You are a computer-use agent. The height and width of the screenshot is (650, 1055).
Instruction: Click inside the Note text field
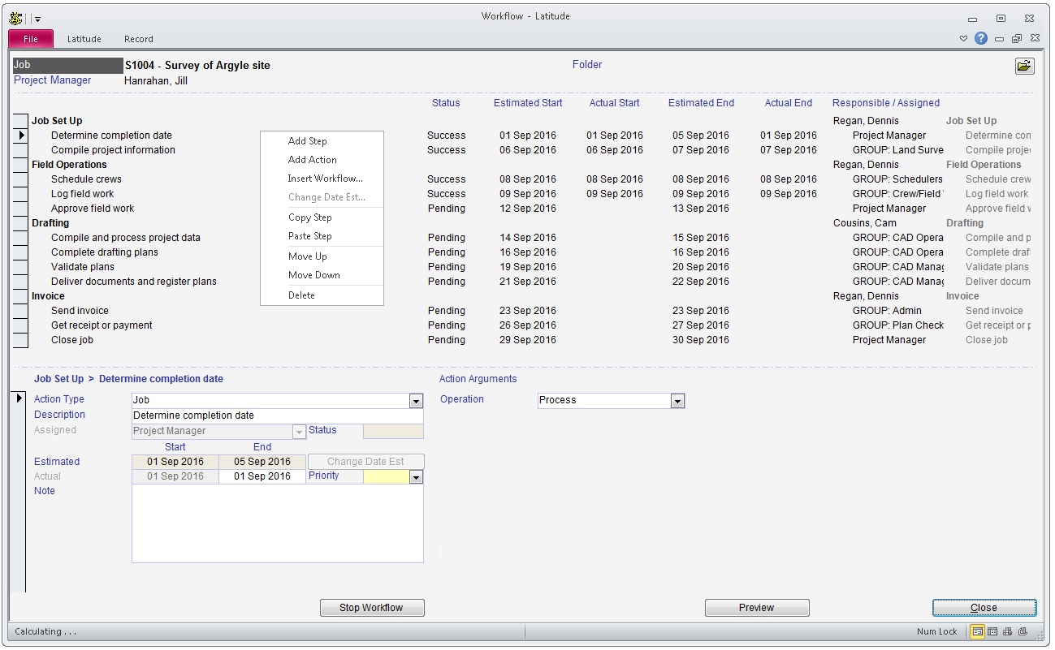(276, 523)
